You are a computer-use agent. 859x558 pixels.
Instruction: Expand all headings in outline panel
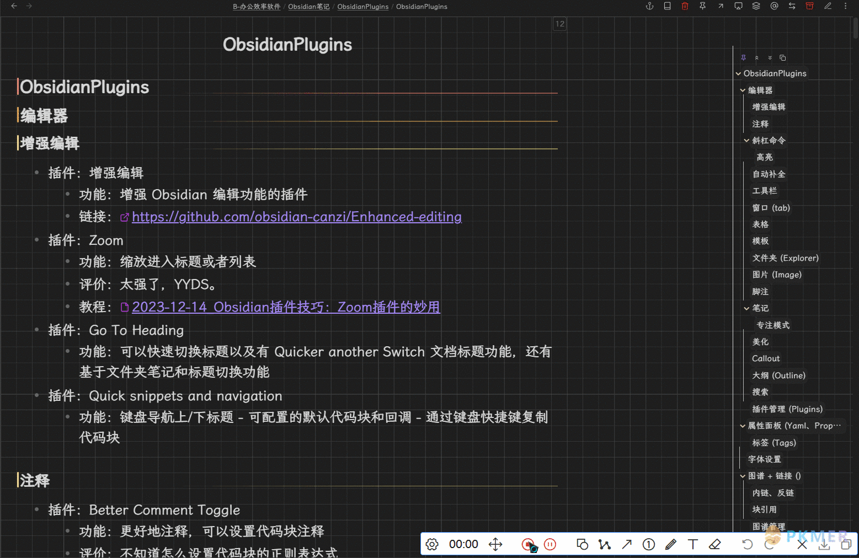[770, 57]
